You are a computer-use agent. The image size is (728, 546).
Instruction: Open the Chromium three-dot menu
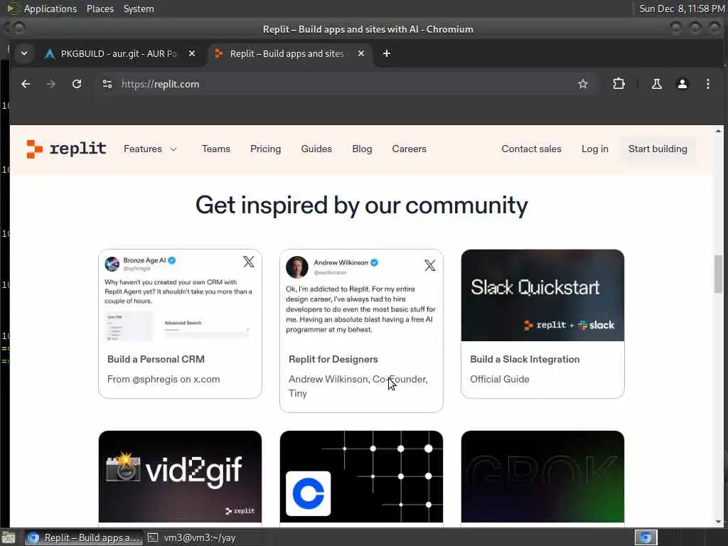[707, 84]
